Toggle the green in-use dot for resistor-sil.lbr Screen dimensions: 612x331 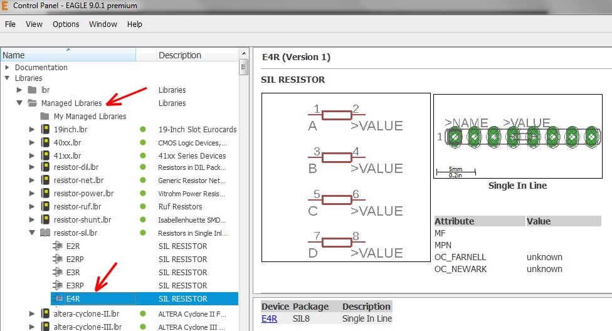pyautogui.click(x=143, y=233)
